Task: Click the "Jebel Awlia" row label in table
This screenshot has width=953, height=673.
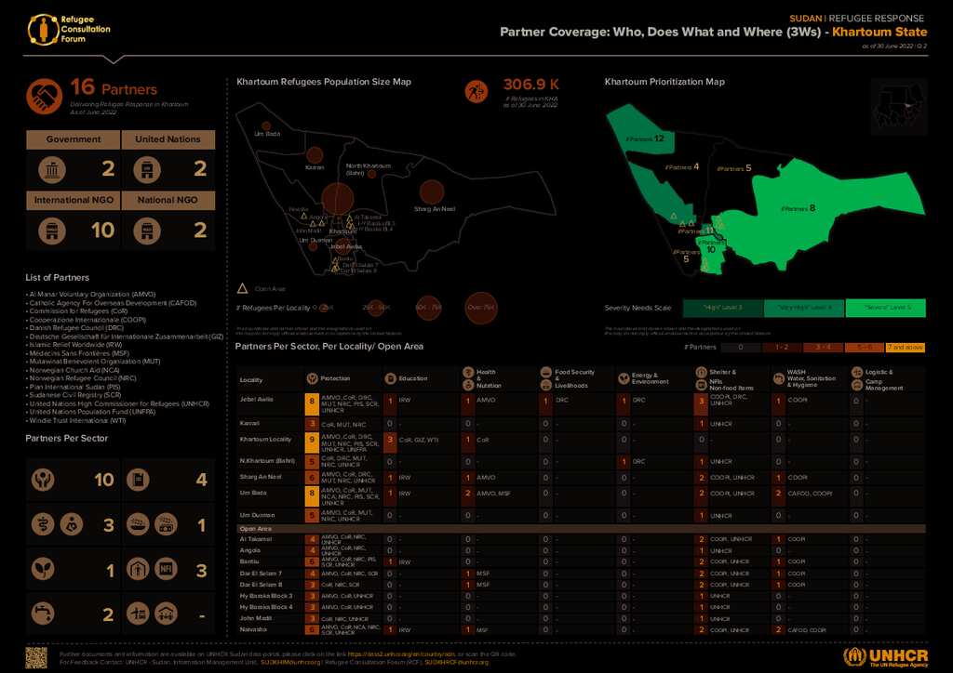Action: point(257,400)
